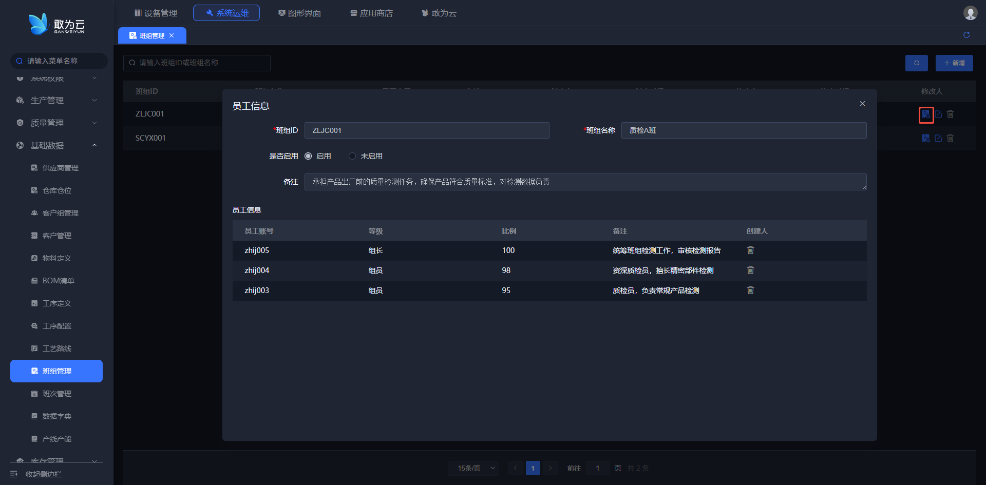Click edit icon in SCYX001 row
The width and height of the screenshot is (986, 485).
[938, 138]
